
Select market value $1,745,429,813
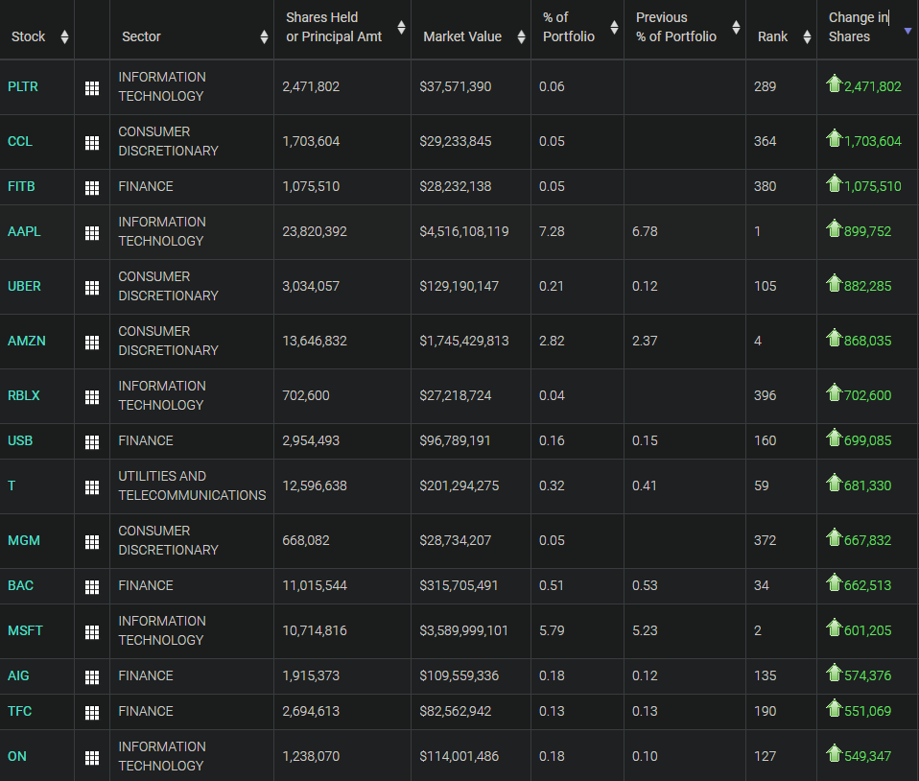464,341
